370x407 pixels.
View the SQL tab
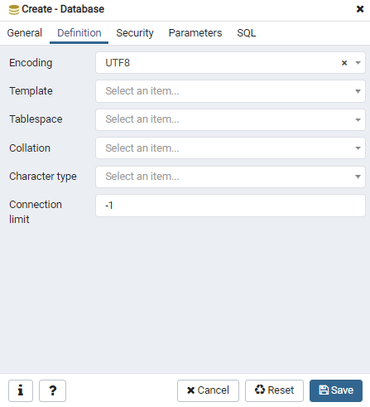[x=247, y=33]
